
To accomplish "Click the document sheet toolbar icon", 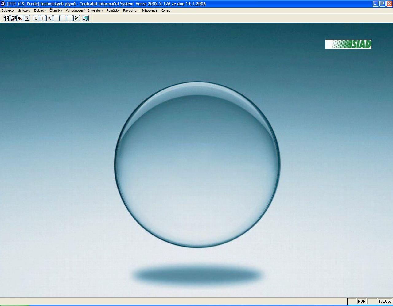I will 27,18.
